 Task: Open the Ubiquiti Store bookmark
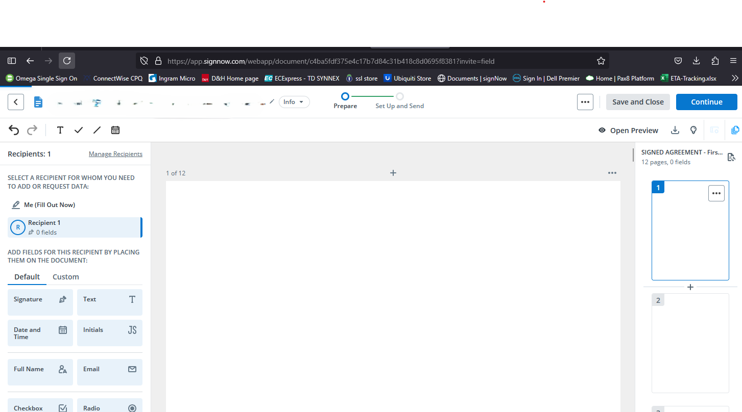(408, 79)
